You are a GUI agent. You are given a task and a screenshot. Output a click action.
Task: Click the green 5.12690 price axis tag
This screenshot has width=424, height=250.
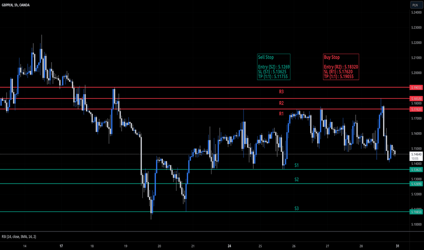coord(416,184)
